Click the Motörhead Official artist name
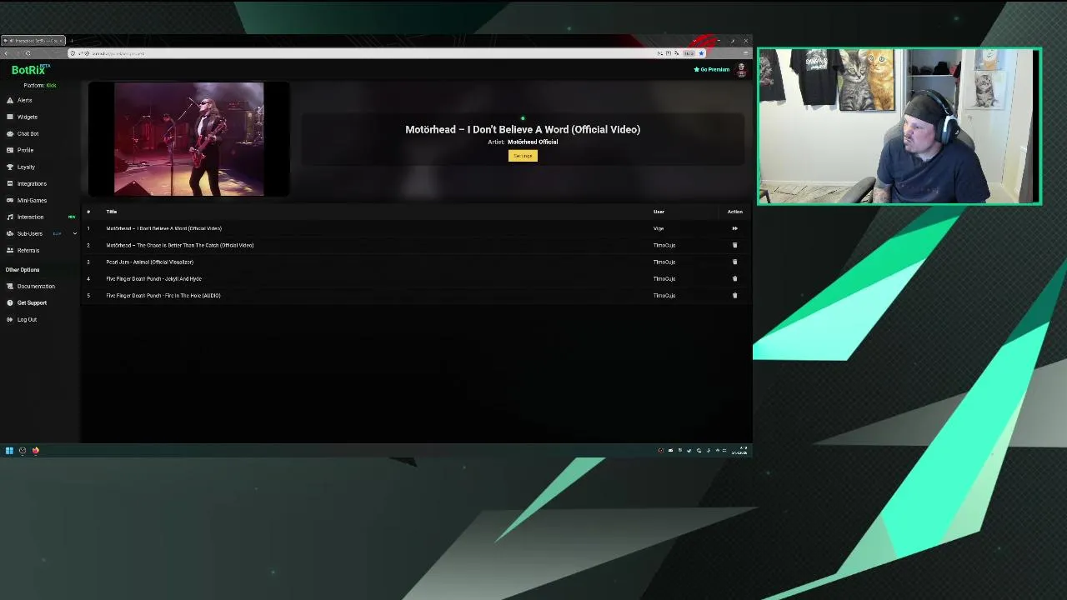This screenshot has height=600, width=1067. click(x=533, y=142)
